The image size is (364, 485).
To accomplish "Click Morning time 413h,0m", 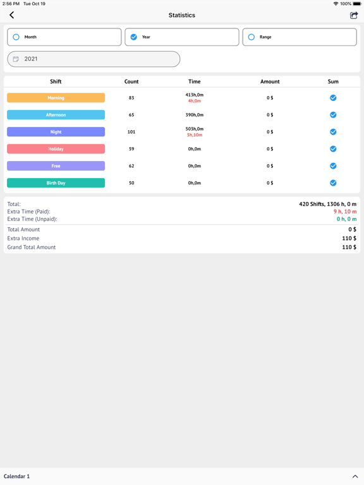I will pyautogui.click(x=195, y=95).
